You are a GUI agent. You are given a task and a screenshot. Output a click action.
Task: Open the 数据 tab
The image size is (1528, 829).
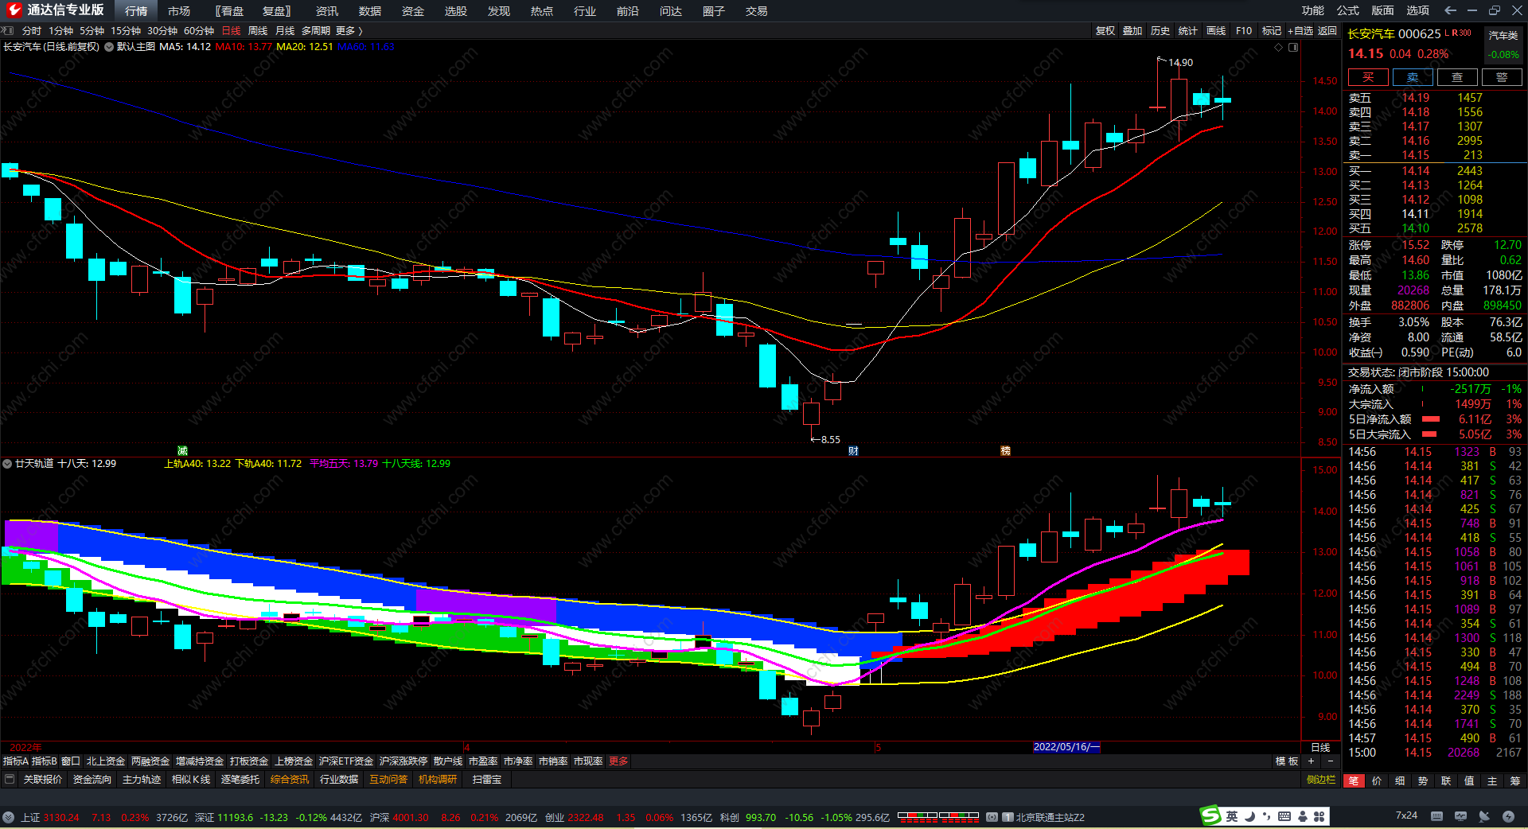tap(370, 11)
